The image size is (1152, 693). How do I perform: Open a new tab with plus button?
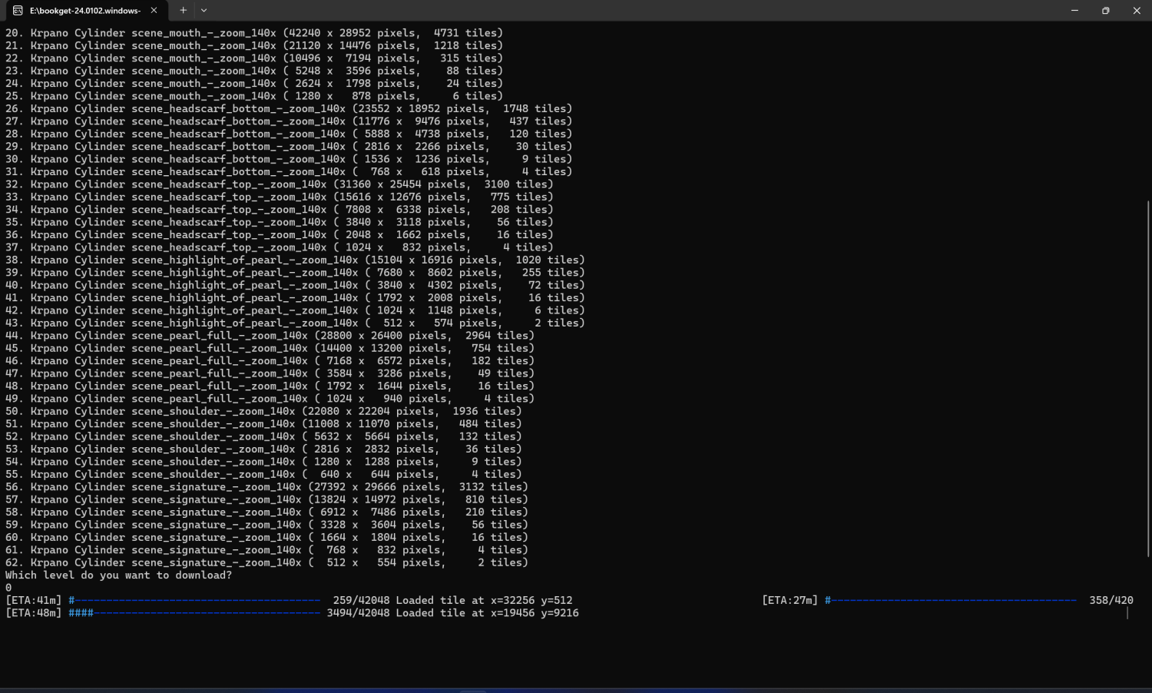[x=183, y=11]
